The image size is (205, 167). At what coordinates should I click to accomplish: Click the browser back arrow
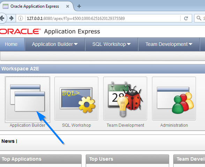tap(2, 18)
